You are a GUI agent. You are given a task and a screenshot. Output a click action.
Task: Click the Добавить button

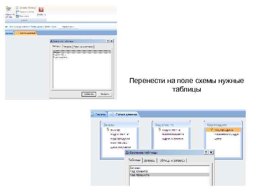(x=89, y=94)
